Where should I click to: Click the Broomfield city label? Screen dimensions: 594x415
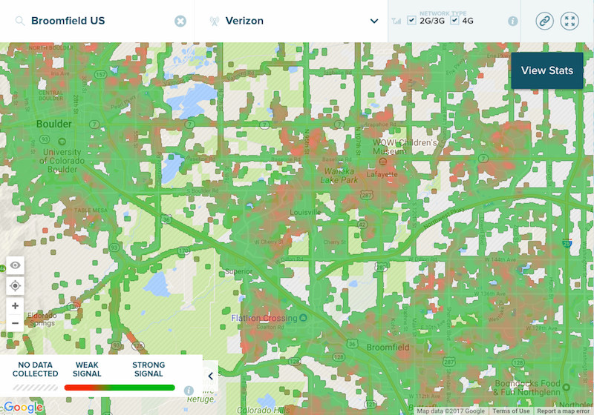click(x=388, y=348)
